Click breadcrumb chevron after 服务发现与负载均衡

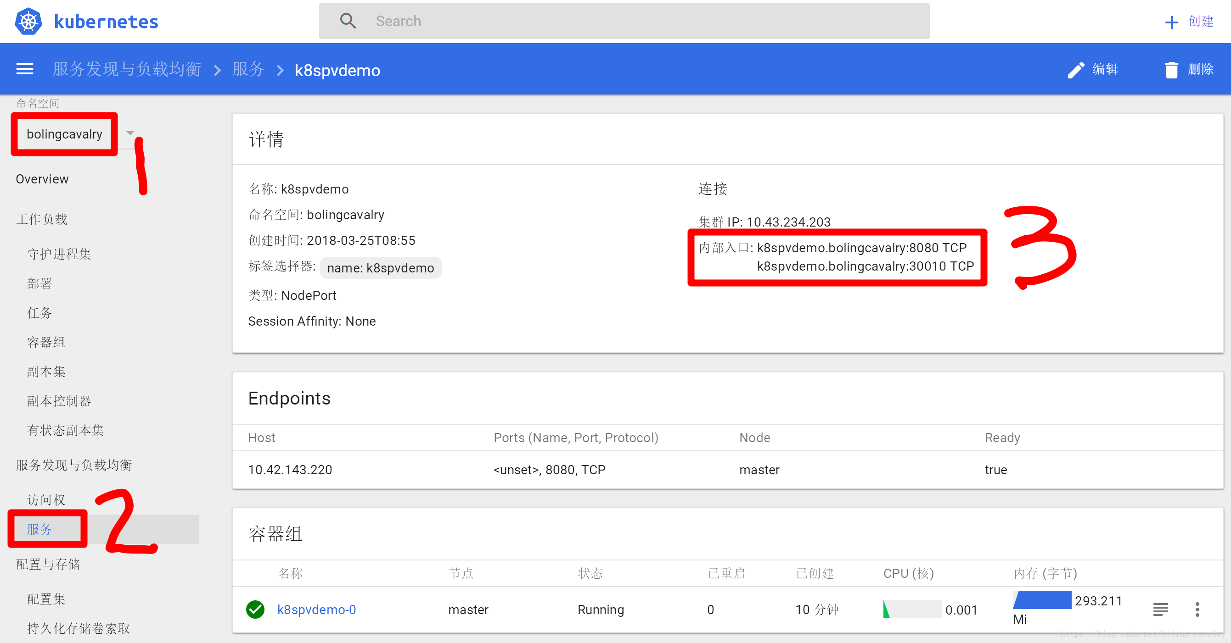[x=218, y=70]
